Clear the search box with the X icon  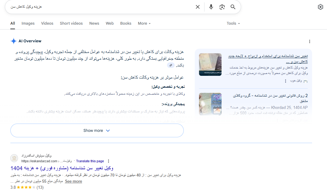click(198, 7)
